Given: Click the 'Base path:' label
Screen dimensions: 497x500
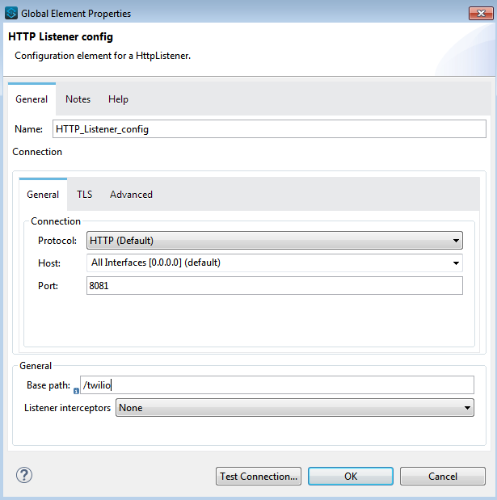Looking at the screenshot, I should 48,385.
